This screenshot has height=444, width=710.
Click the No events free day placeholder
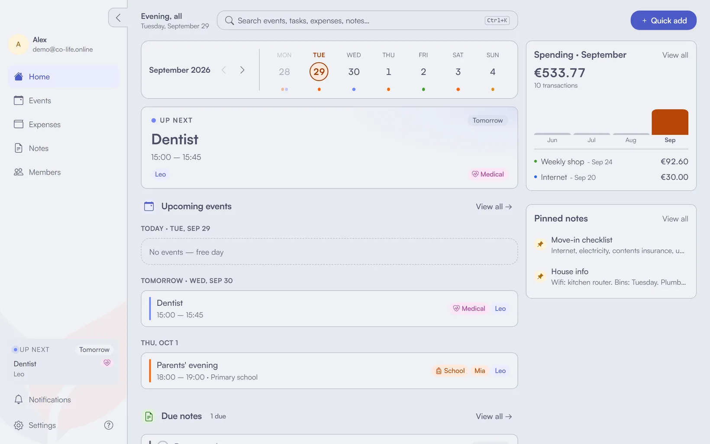329,252
